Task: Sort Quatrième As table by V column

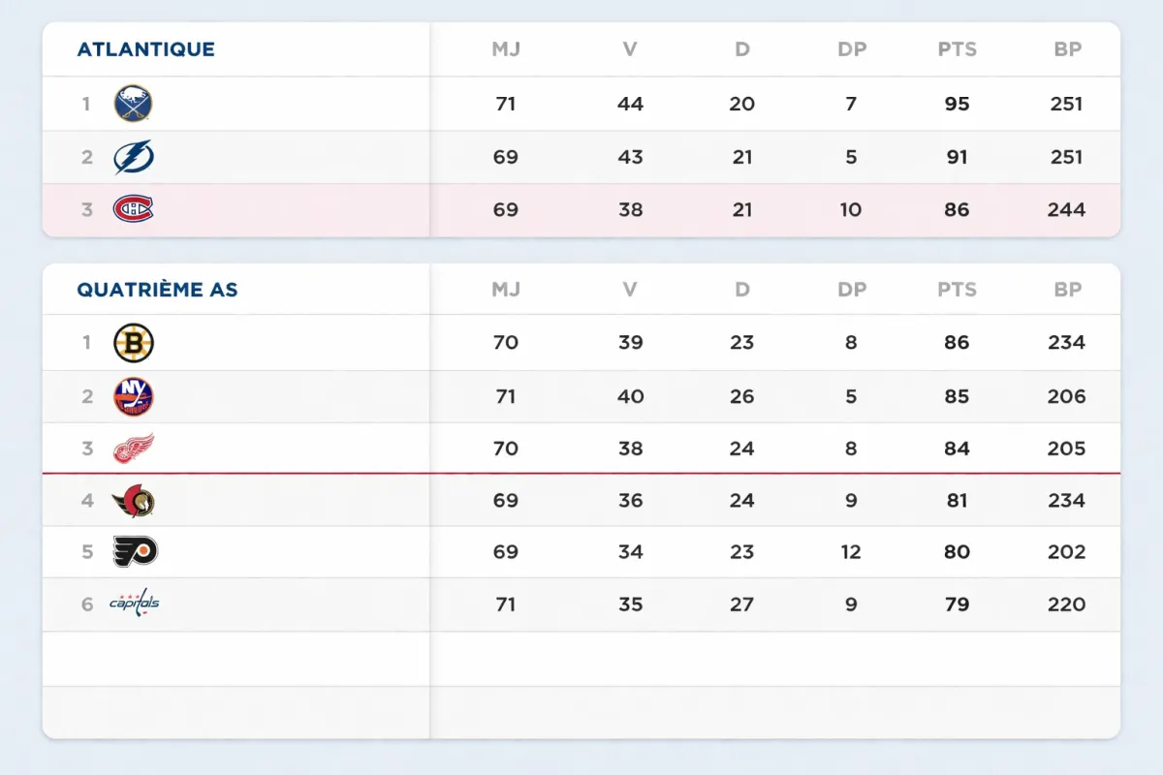Action: click(630, 290)
